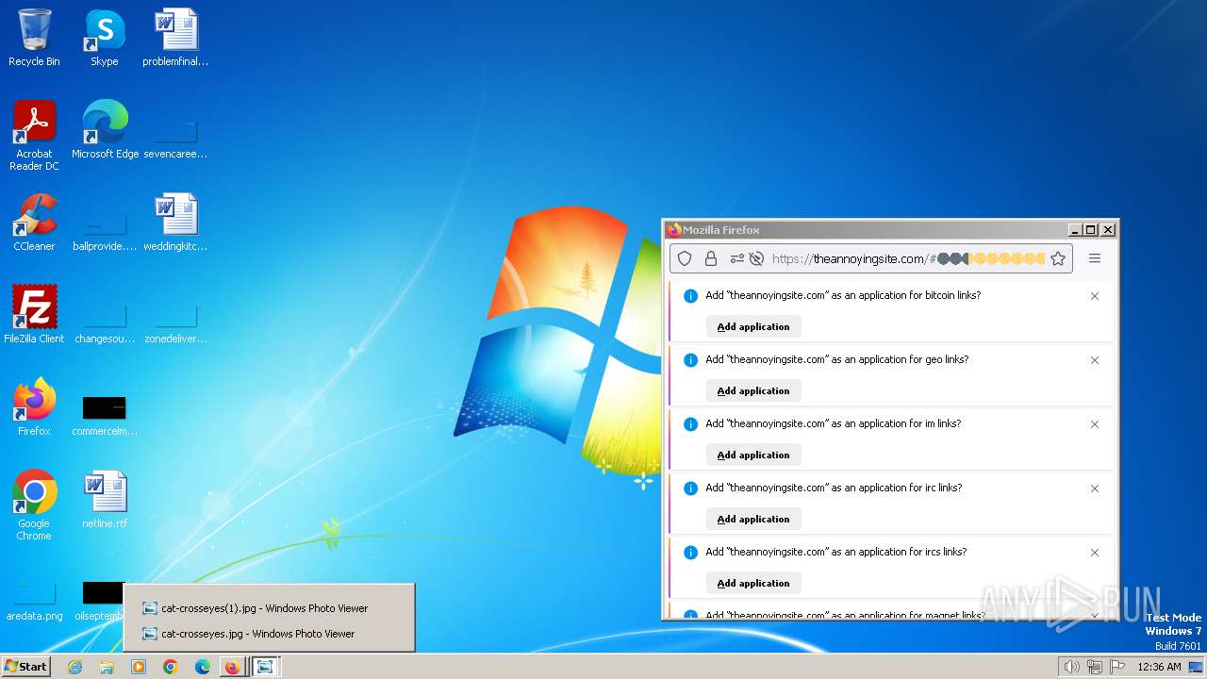
Task: Launch Edge from the taskbar
Action: point(203,667)
